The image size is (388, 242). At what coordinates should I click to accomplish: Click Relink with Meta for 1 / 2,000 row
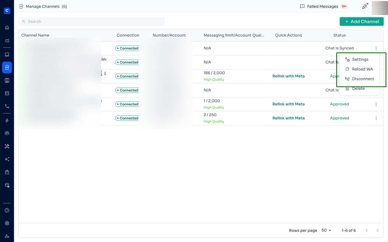coord(288,104)
